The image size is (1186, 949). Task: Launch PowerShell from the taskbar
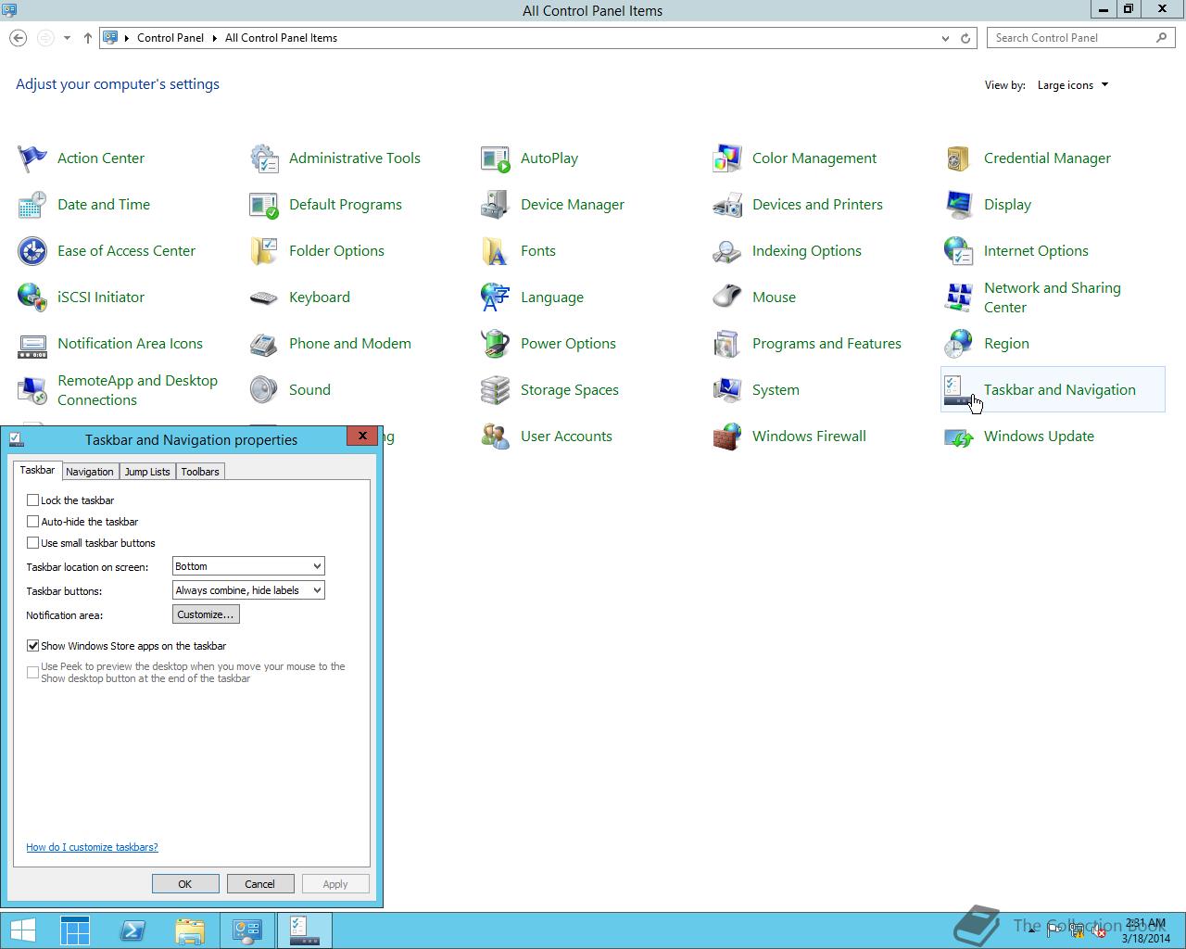132,930
